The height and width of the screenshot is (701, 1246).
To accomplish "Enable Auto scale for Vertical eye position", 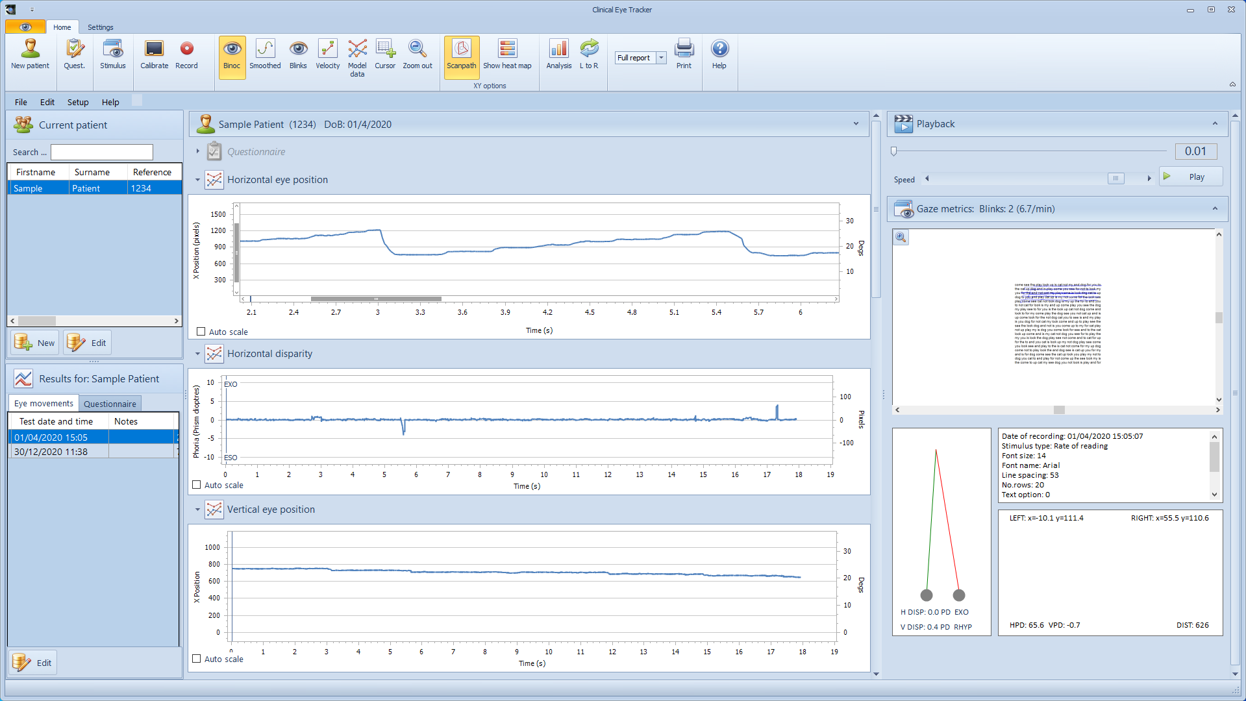I will [x=197, y=659].
